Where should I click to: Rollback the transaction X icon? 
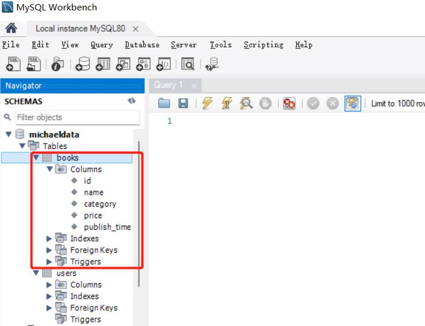click(x=333, y=103)
